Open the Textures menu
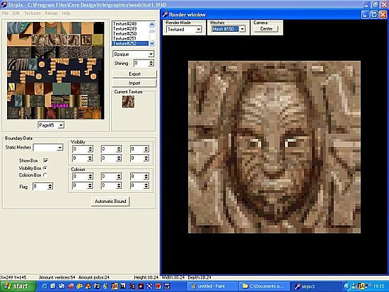 pyautogui.click(x=33, y=13)
